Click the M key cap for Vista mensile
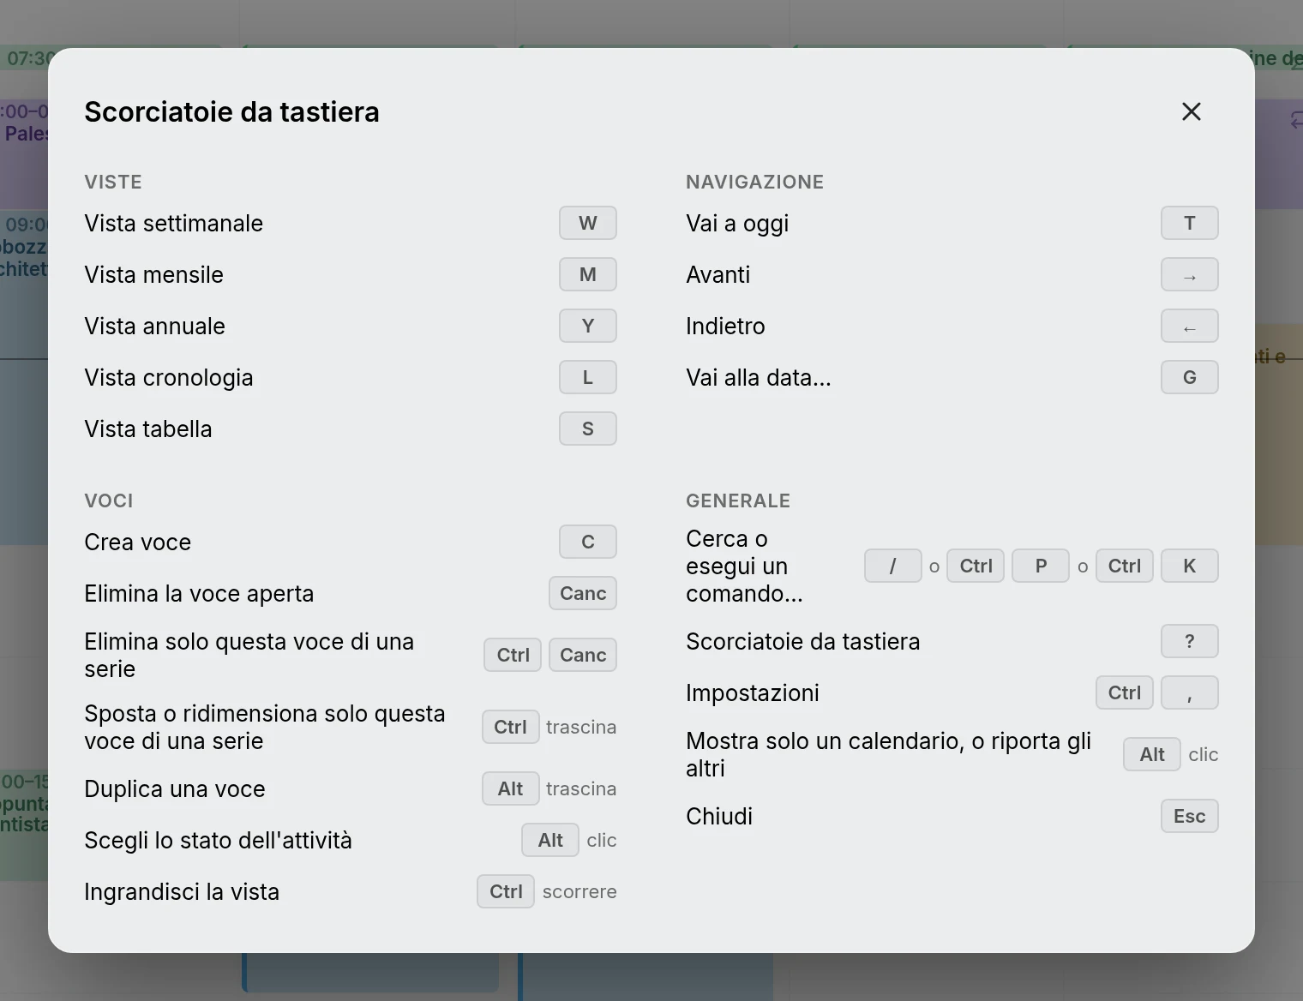 coord(588,274)
